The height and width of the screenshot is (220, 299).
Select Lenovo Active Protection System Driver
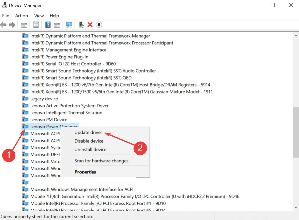coord(69,106)
